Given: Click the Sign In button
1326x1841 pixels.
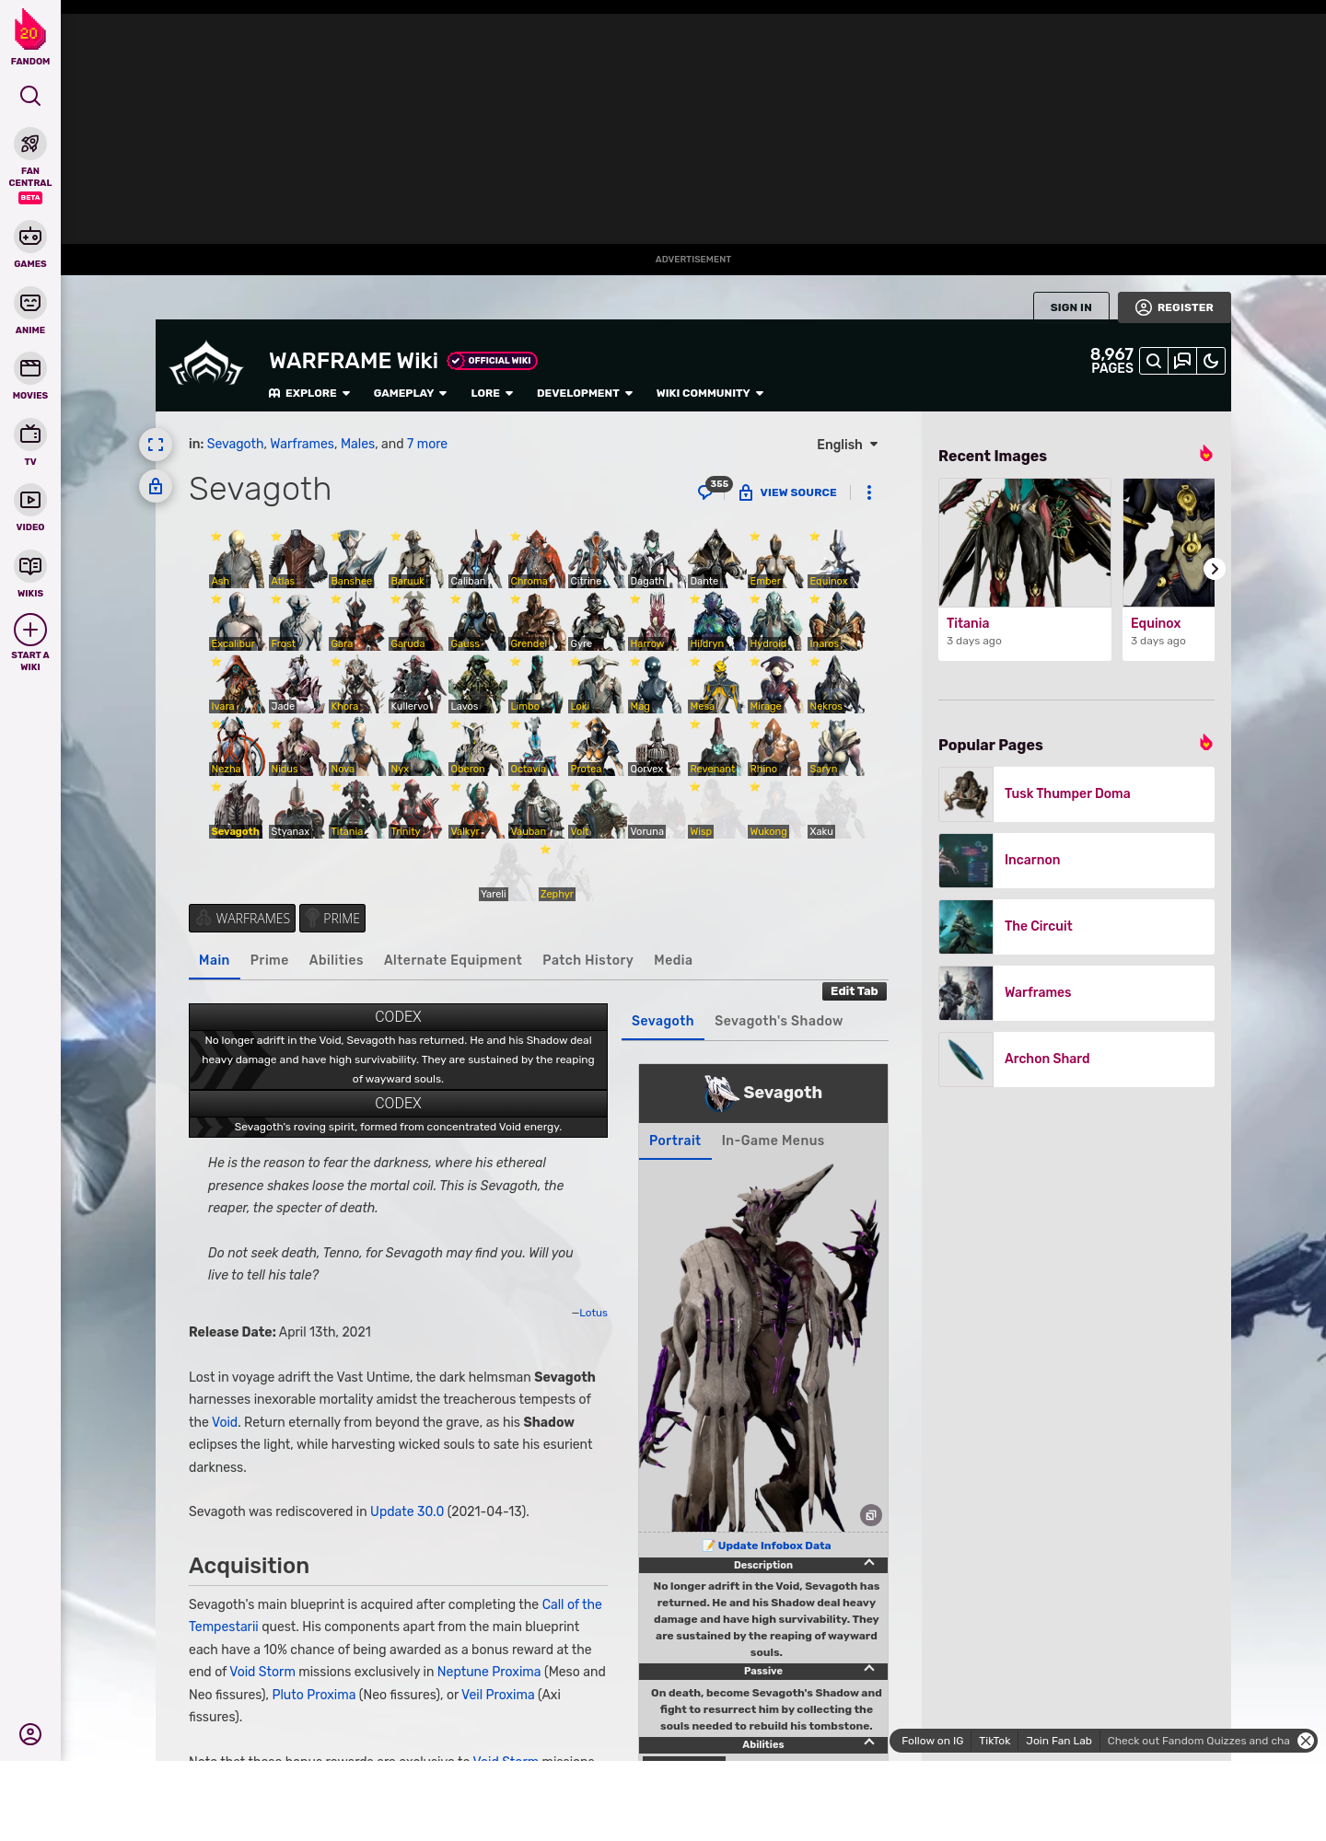Looking at the screenshot, I should click(x=1071, y=307).
